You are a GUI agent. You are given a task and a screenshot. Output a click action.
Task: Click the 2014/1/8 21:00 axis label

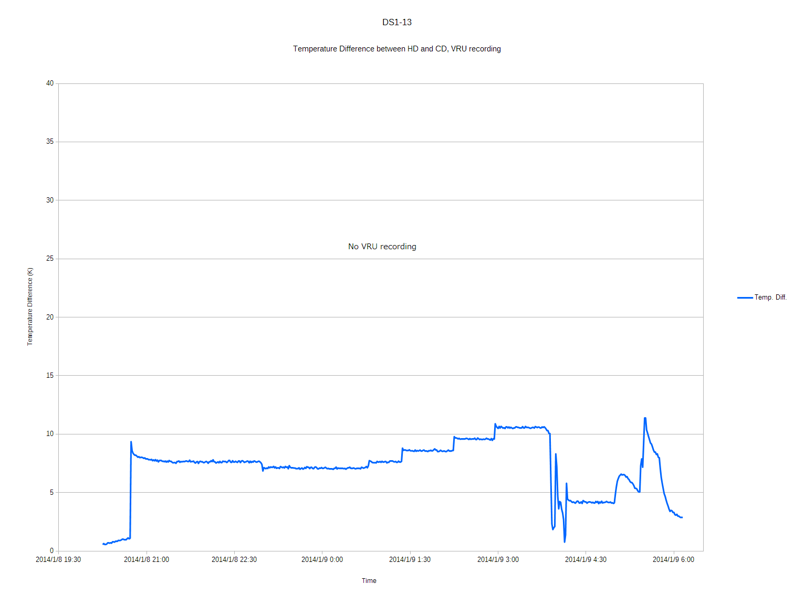click(147, 560)
